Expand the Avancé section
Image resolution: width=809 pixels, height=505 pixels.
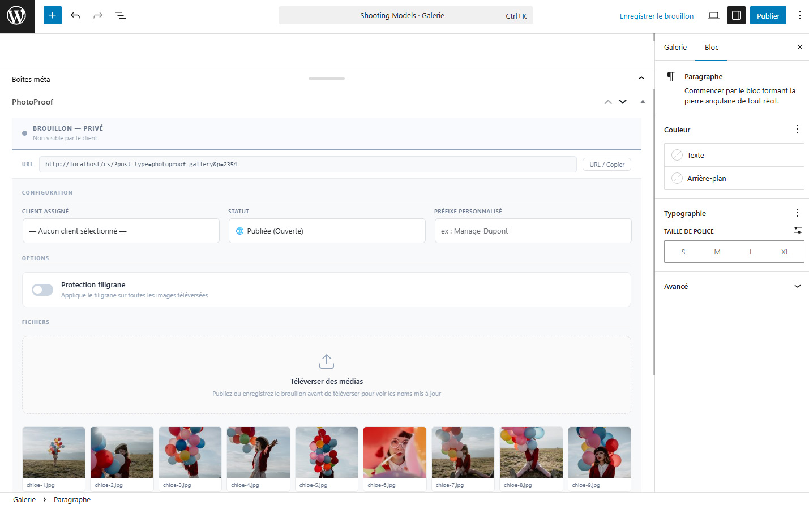[734, 286]
